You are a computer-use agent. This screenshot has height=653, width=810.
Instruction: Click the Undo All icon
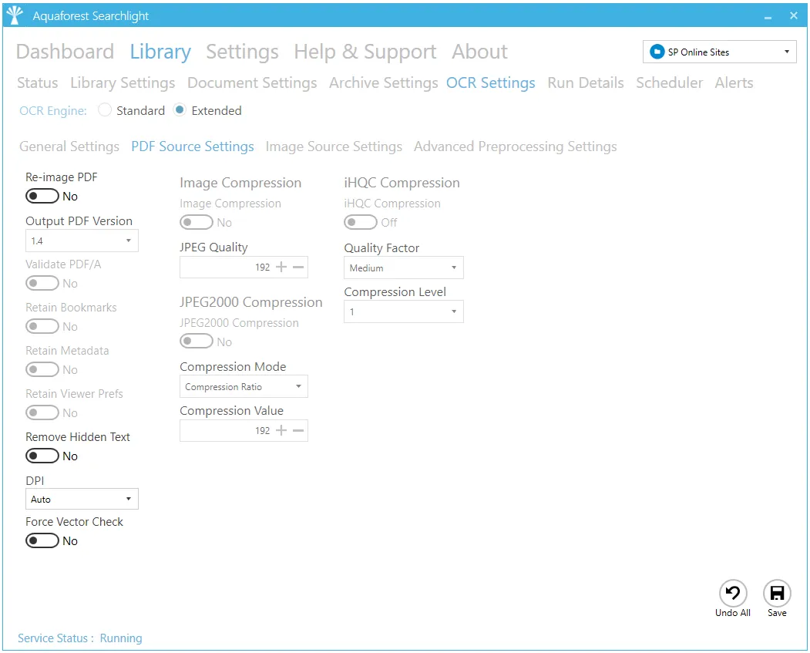coord(733,593)
